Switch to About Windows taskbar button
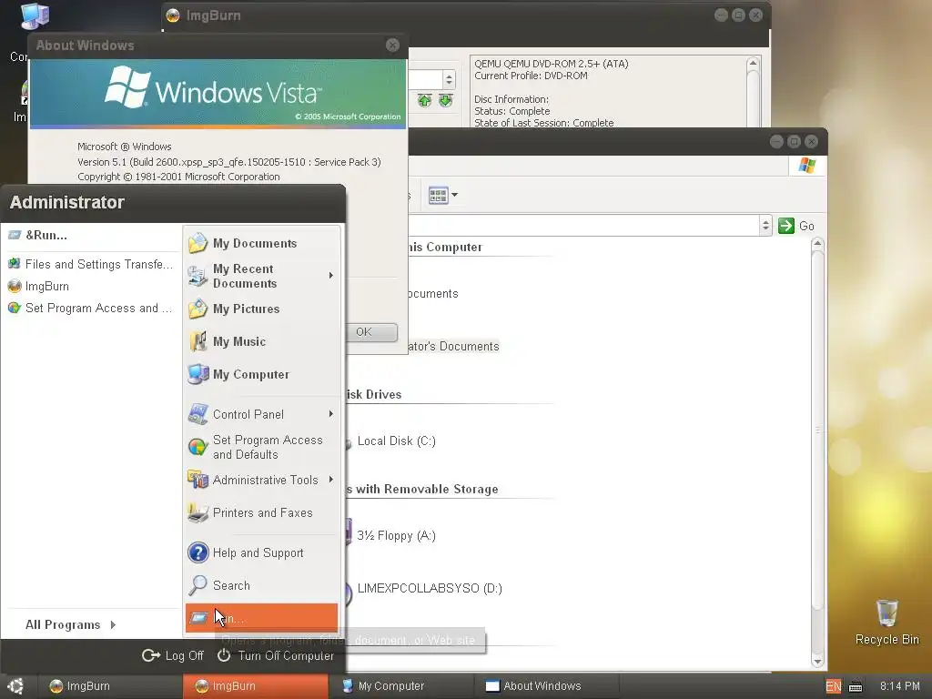The height and width of the screenshot is (699, 932). click(546, 686)
